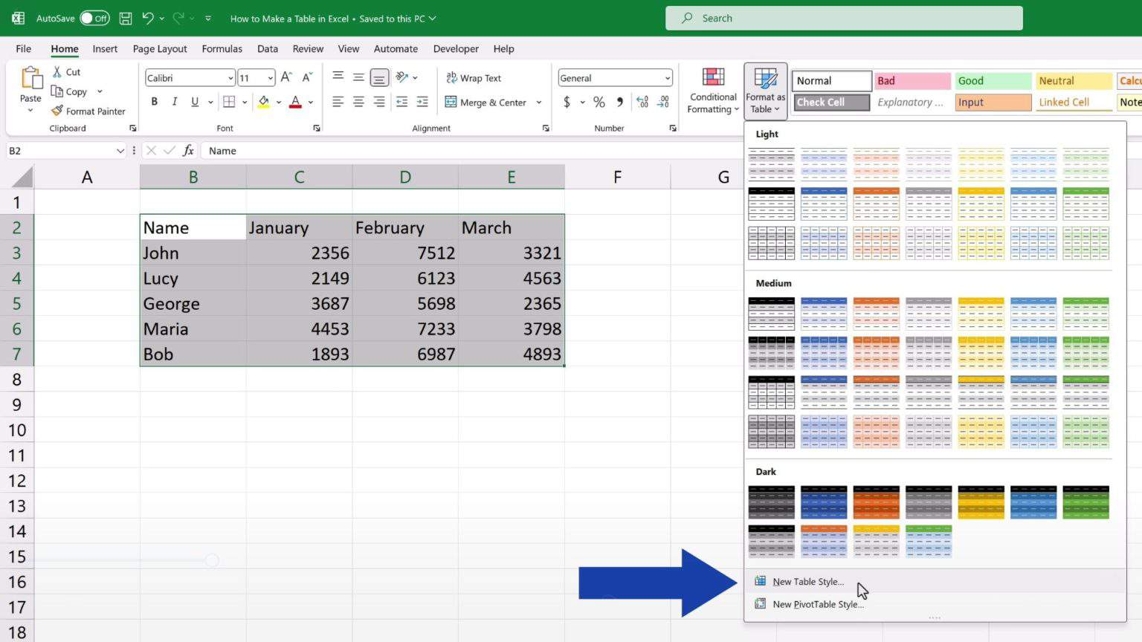Open Conditional Formatting
The height and width of the screenshot is (642, 1142).
(712, 91)
